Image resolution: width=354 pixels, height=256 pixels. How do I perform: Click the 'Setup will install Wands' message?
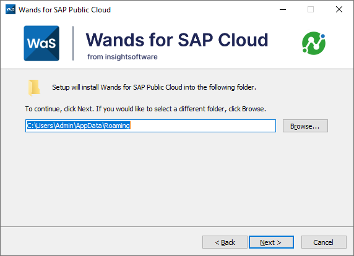pos(154,87)
